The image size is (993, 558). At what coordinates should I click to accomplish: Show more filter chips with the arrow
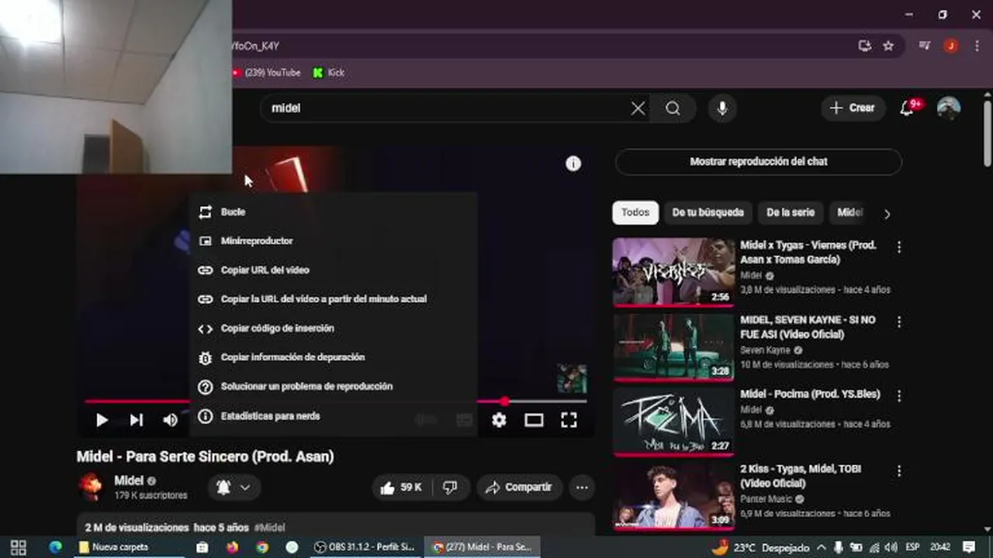click(x=887, y=214)
